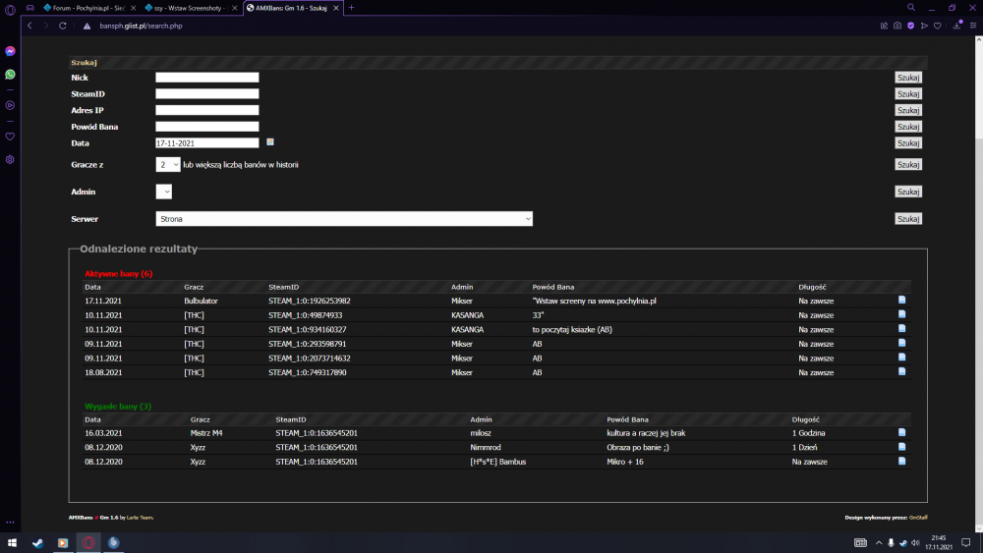Expand the Serwer dropdown showing Strona
Screen dimensions: 983x553
tap(344, 219)
